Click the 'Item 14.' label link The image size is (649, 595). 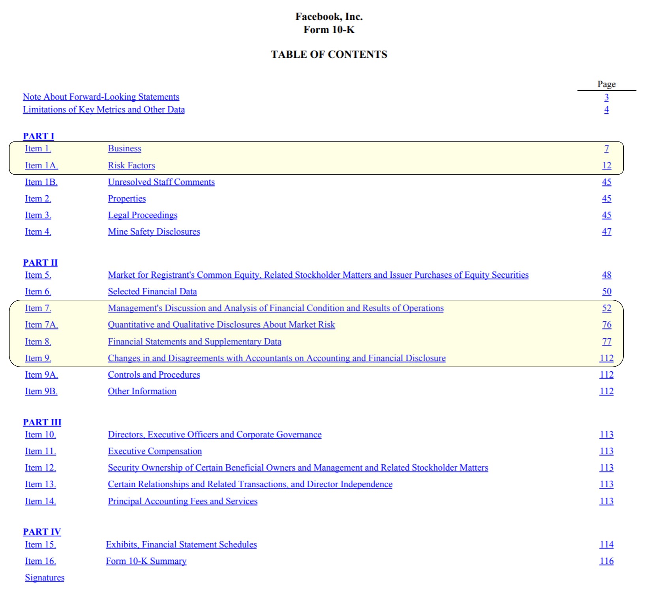[x=40, y=501]
